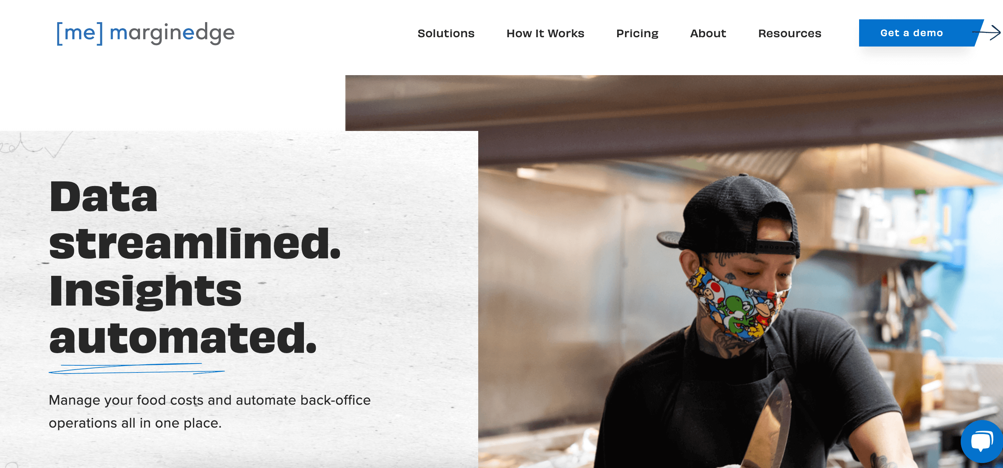Click the 'Data streamlined.' headline
This screenshot has width=1003, height=468.
(x=195, y=220)
